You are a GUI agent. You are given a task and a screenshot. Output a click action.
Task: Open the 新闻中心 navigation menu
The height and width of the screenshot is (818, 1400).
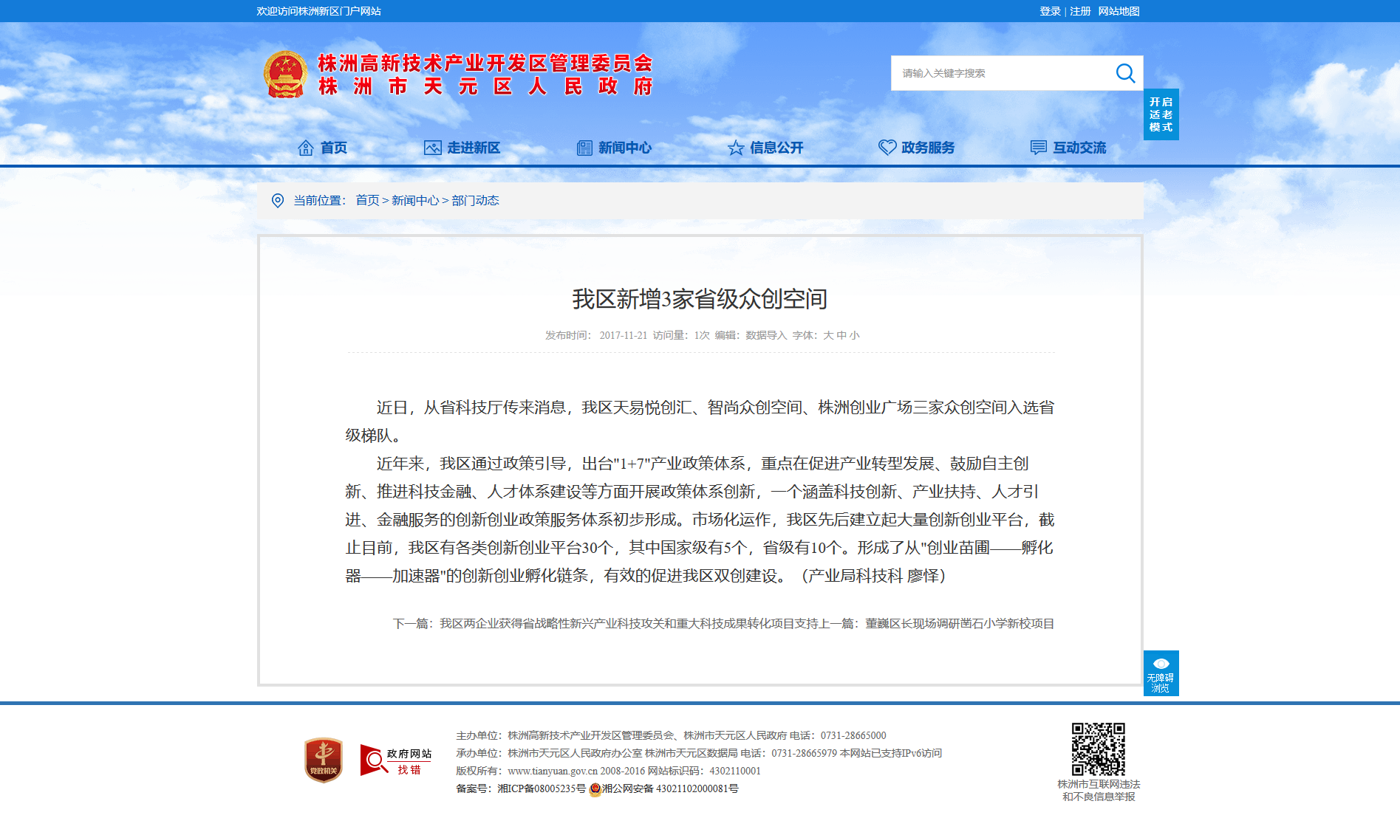coord(625,148)
